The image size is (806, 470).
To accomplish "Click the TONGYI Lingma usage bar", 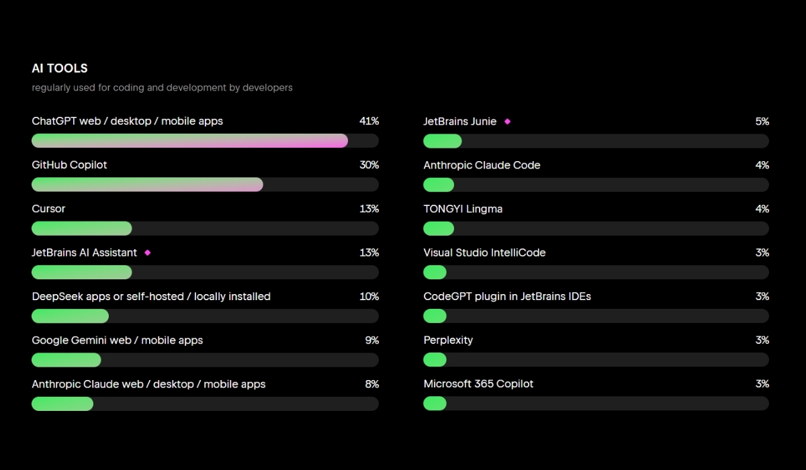I will (596, 228).
